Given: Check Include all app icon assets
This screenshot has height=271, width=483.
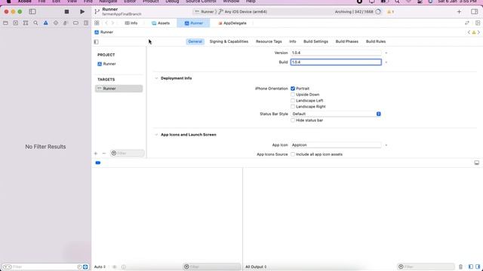Looking at the screenshot, I should click(293, 154).
